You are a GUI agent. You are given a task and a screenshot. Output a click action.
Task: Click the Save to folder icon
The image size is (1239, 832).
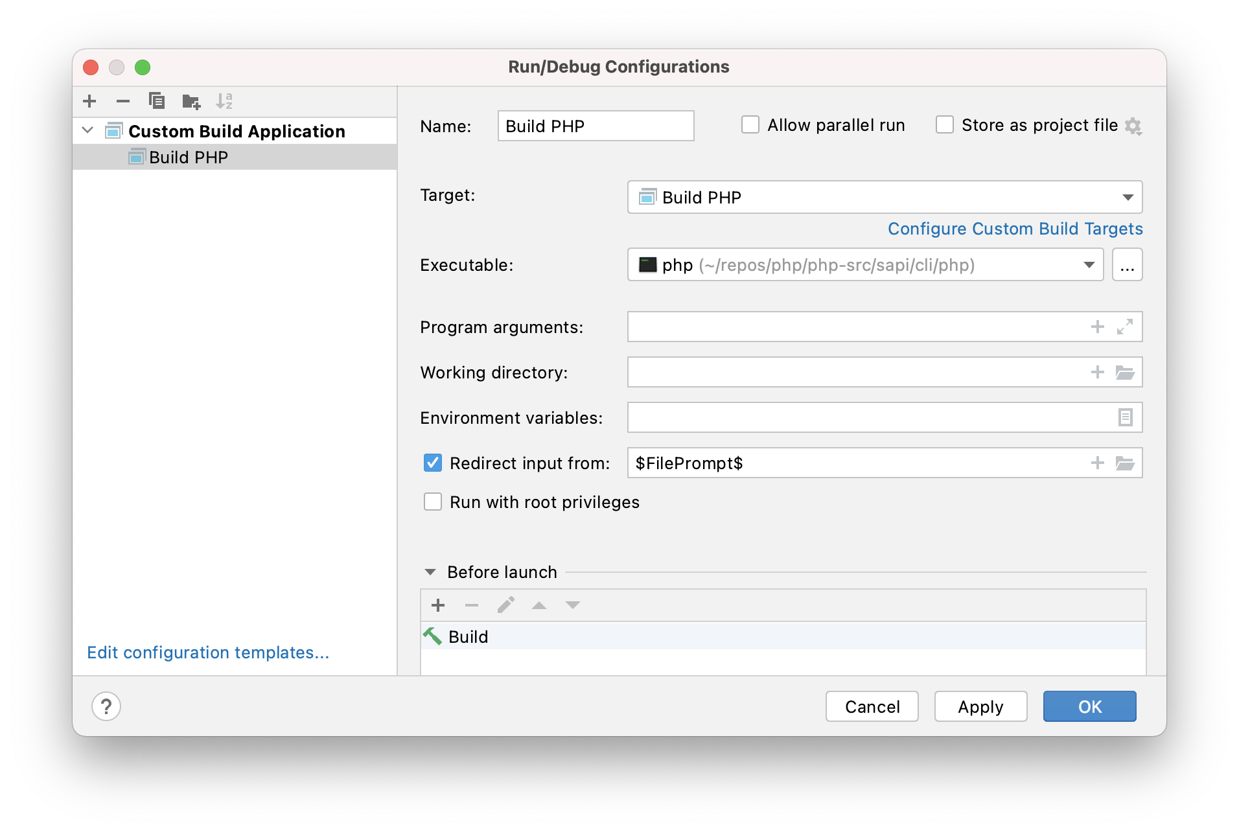point(191,101)
